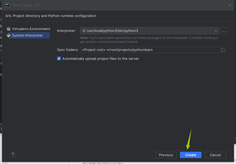The image size is (236, 164).
Task: Click the Sync folders path field
Action: coord(149,50)
